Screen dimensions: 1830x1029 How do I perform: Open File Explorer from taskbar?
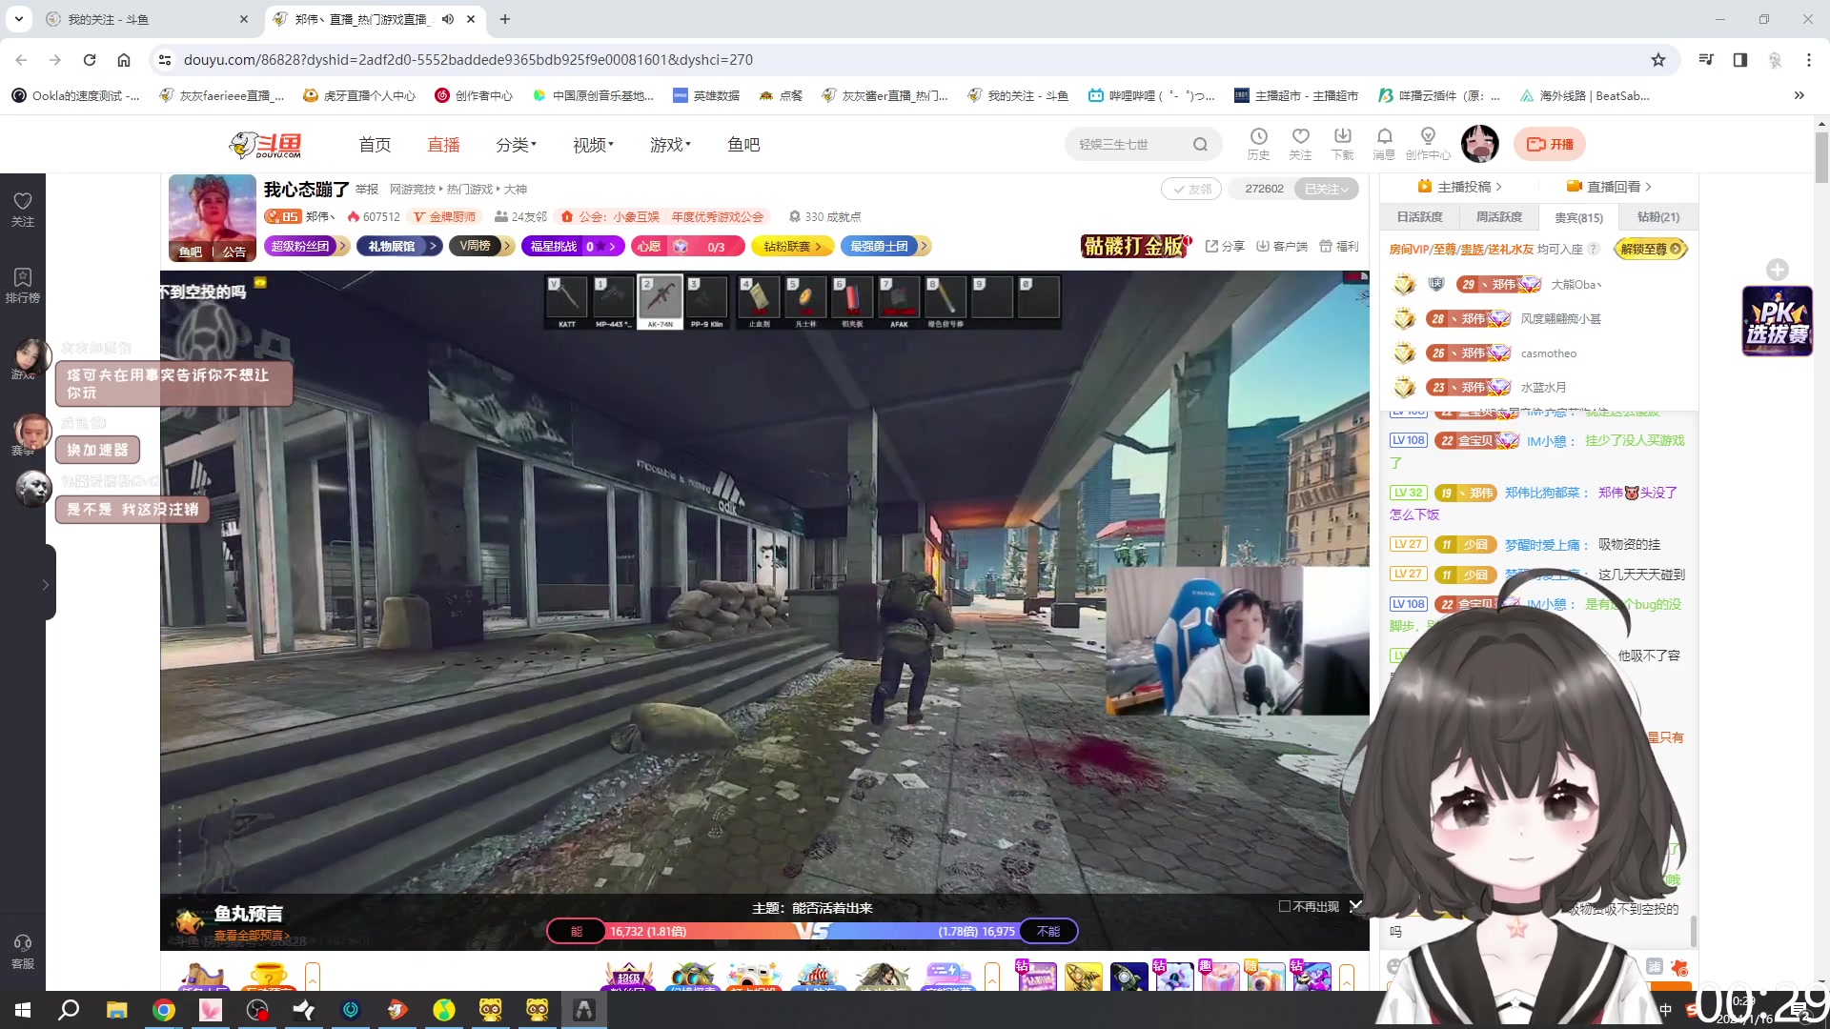(116, 1010)
